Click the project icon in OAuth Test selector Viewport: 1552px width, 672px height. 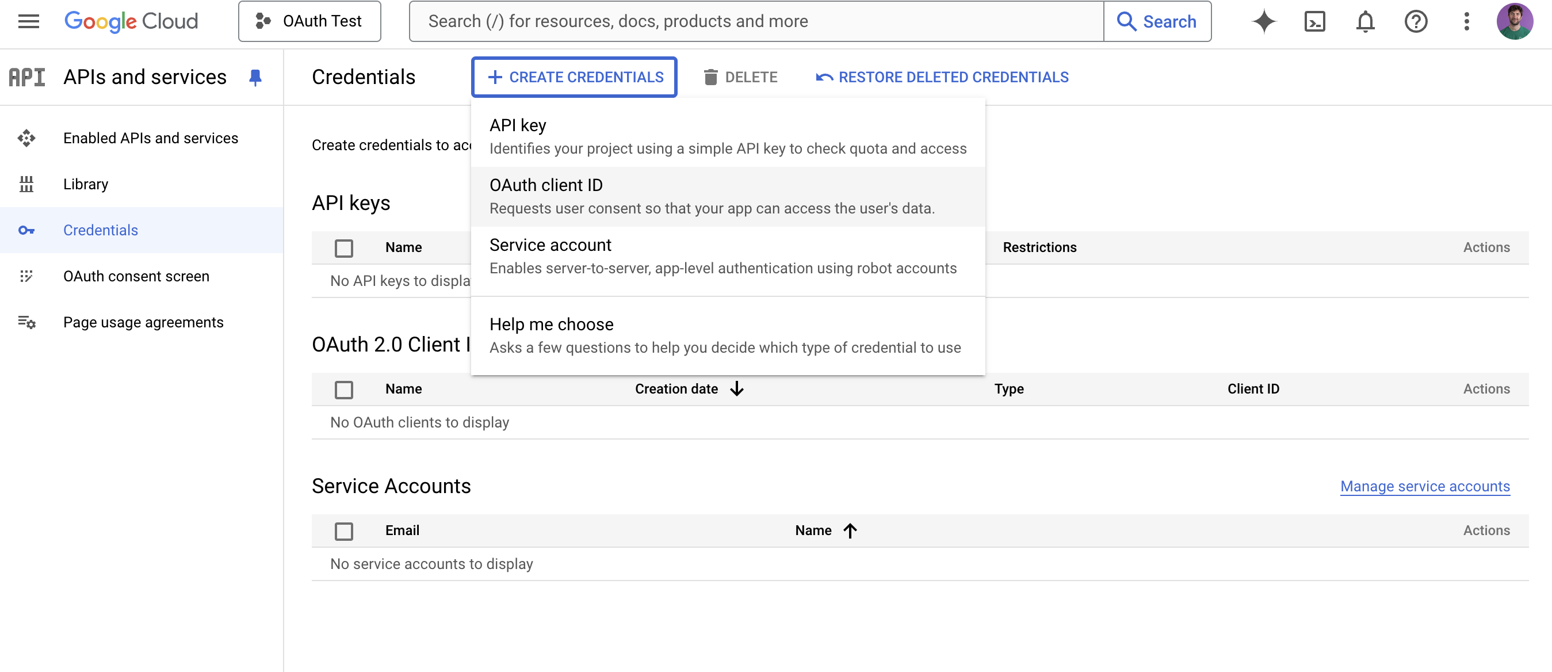pyautogui.click(x=263, y=21)
